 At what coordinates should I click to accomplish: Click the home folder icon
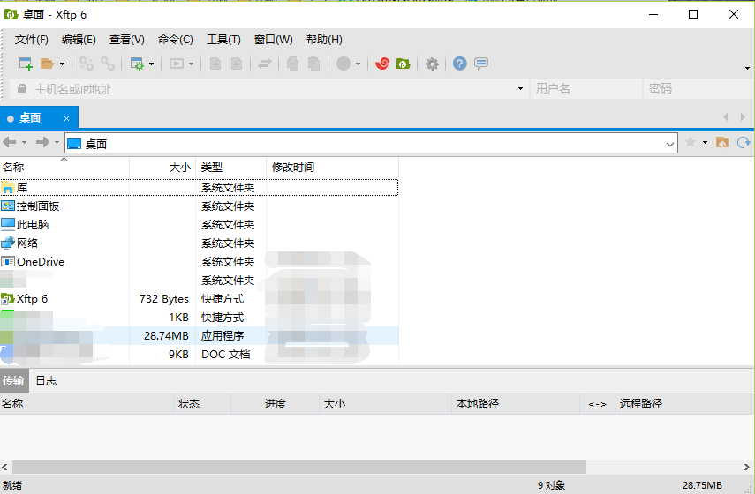click(x=722, y=142)
